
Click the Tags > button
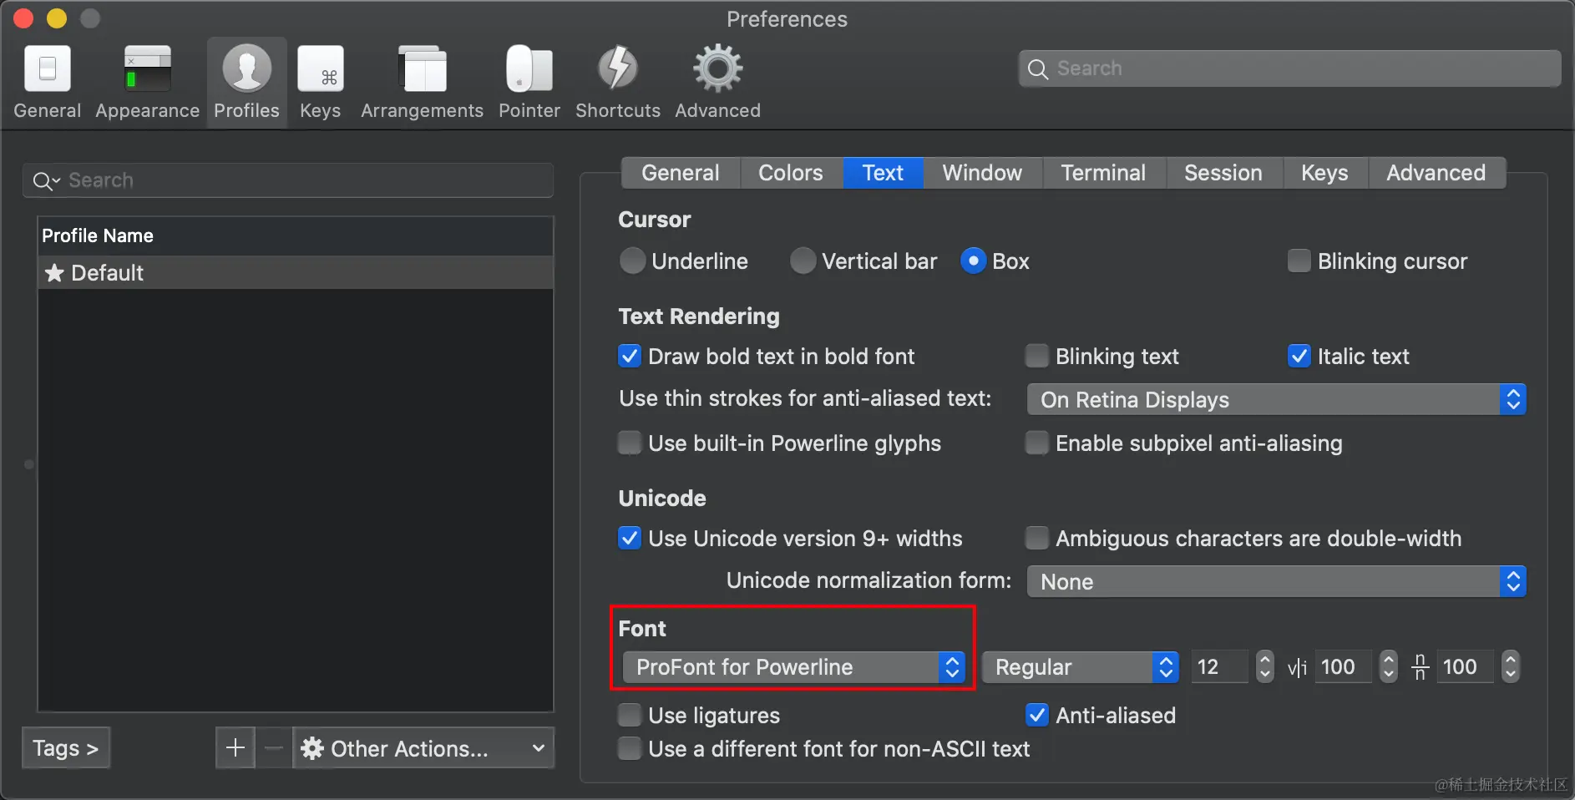click(x=66, y=748)
